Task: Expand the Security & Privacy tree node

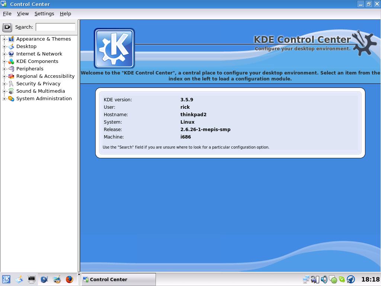Action: (x=4, y=84)
